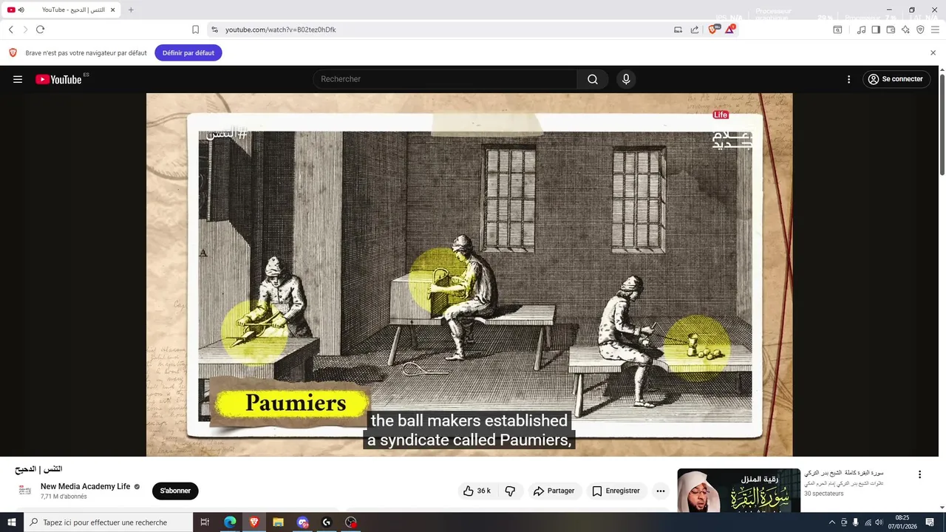Click the YouTube search magnifier button

(593, 79)
